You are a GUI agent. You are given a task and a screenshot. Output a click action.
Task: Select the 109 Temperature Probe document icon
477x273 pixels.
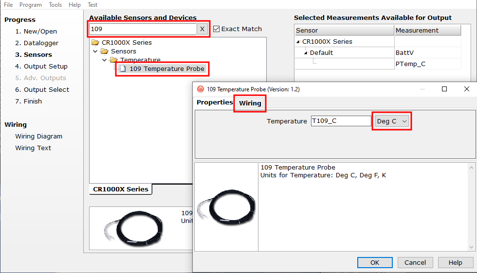coord(123,69)
